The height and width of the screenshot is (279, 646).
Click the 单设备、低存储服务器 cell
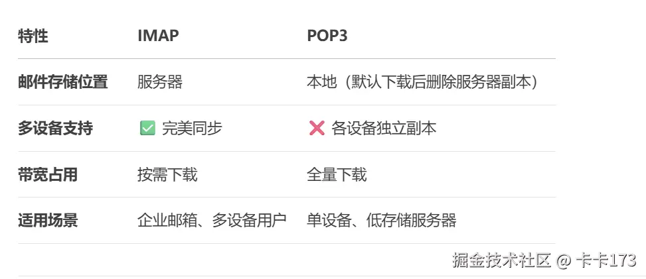382,221
